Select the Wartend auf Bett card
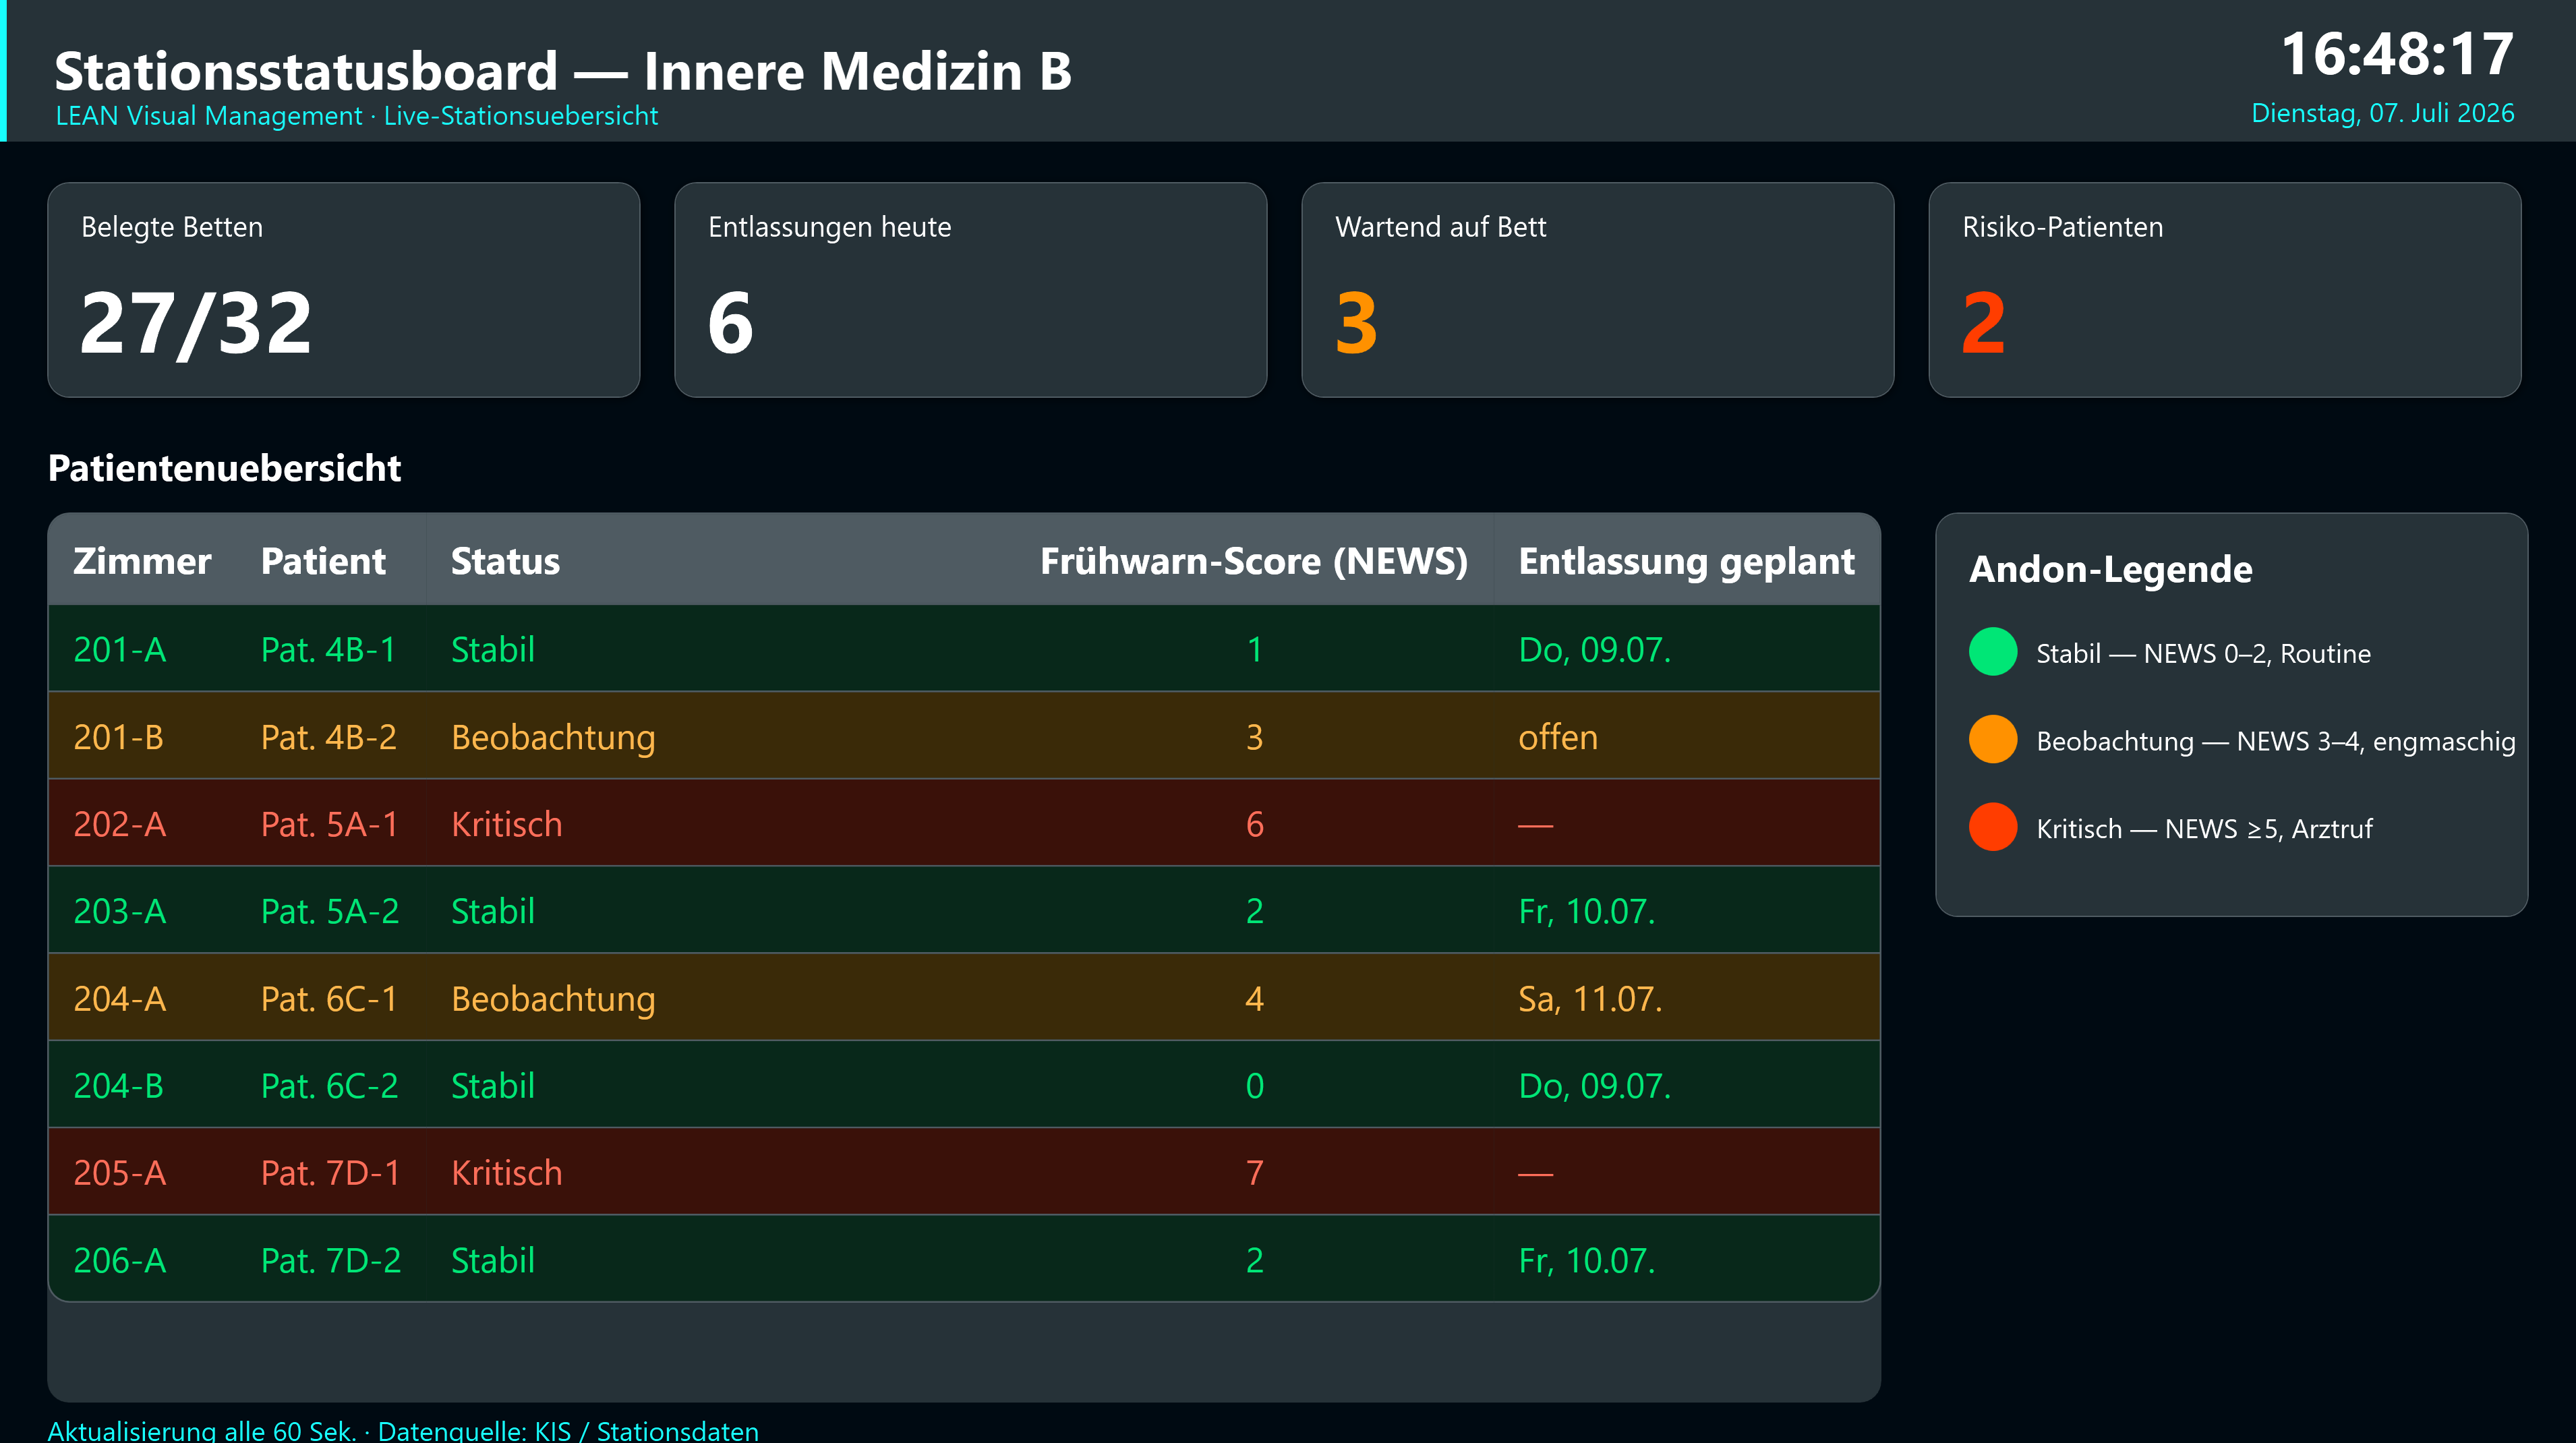This screenshot has height=1443, width=2576. point(1597,290)
